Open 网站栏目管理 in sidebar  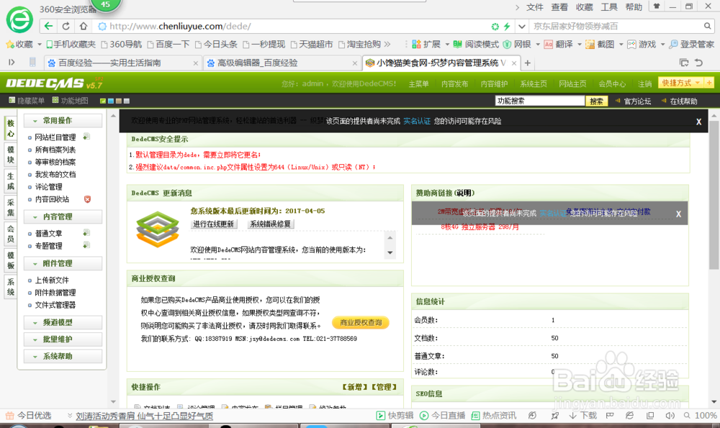55,137
